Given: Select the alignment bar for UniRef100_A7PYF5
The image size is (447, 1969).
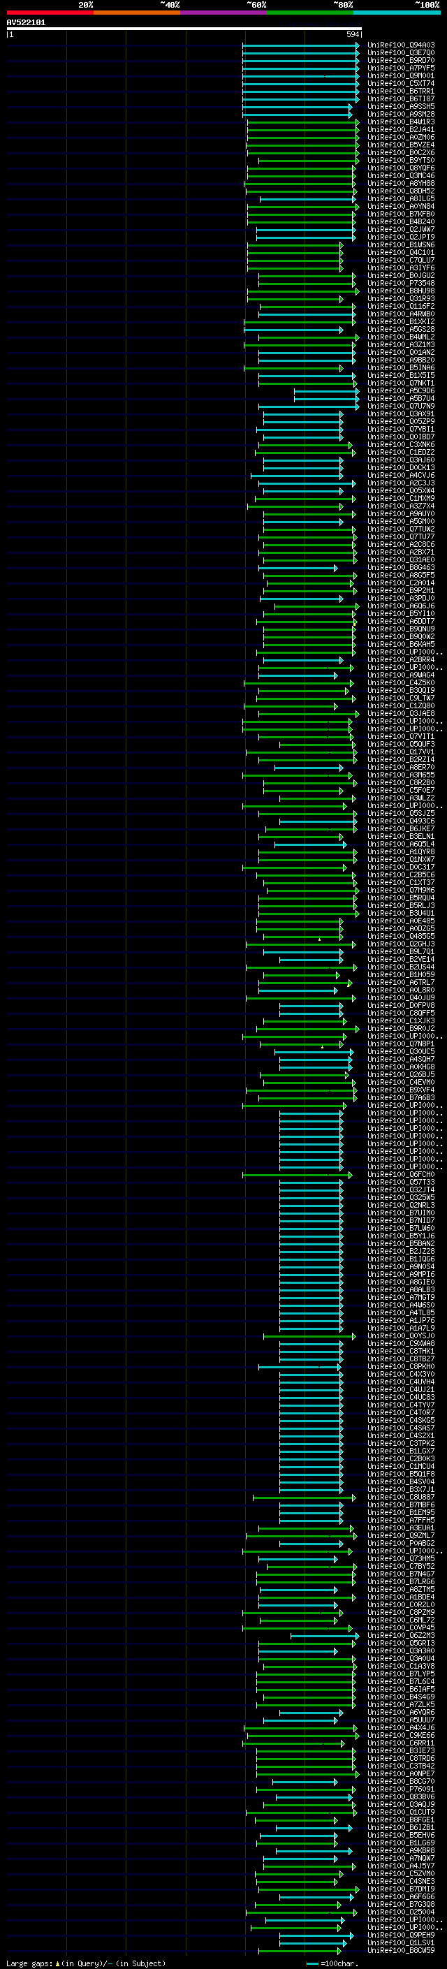Looking at the screenshot, I should click(x=300, y=68).
